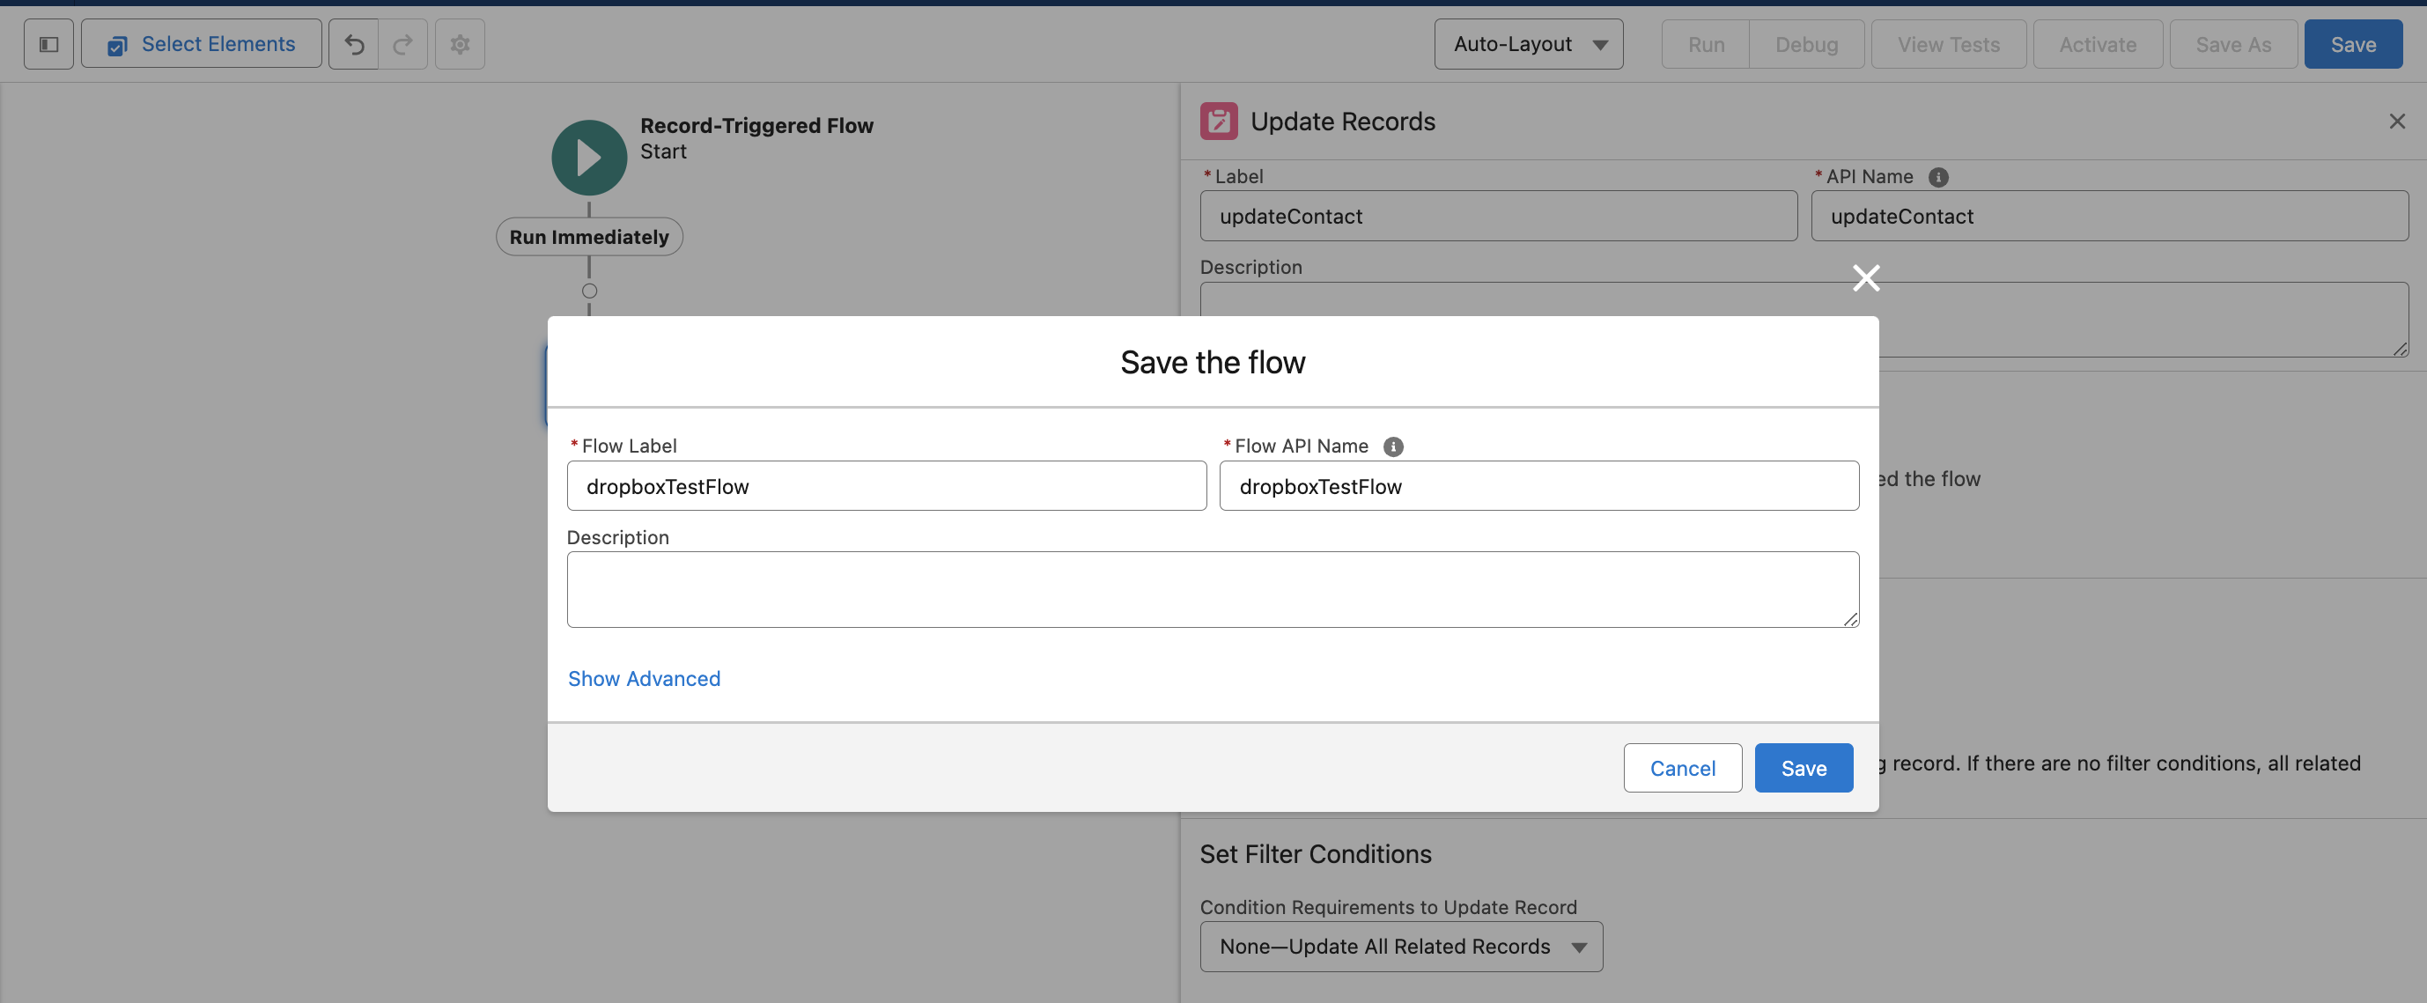
Task: Click the flow settings gear icon
Action: [x=460, y=45]
